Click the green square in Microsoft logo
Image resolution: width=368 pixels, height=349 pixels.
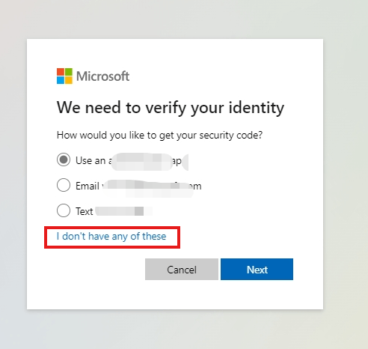69,72
